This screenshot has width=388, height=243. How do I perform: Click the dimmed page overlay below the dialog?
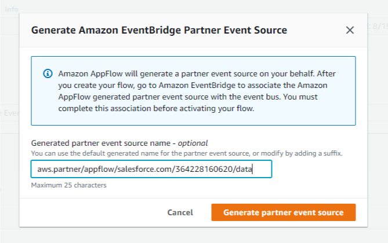pos(194,235)
